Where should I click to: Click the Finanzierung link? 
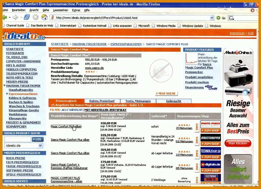[x=194, y=87]
